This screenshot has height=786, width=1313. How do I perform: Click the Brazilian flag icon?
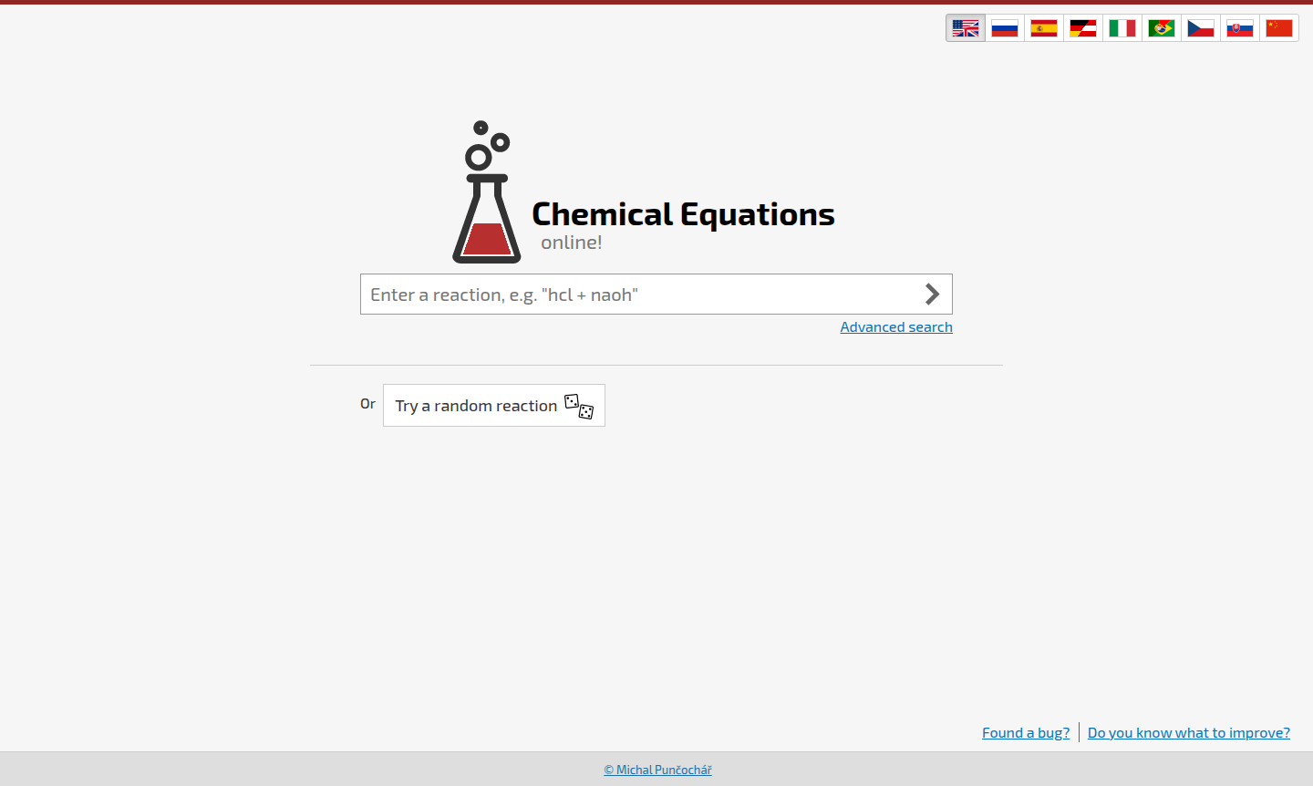pyautogui.click(x=1161, y=27)
